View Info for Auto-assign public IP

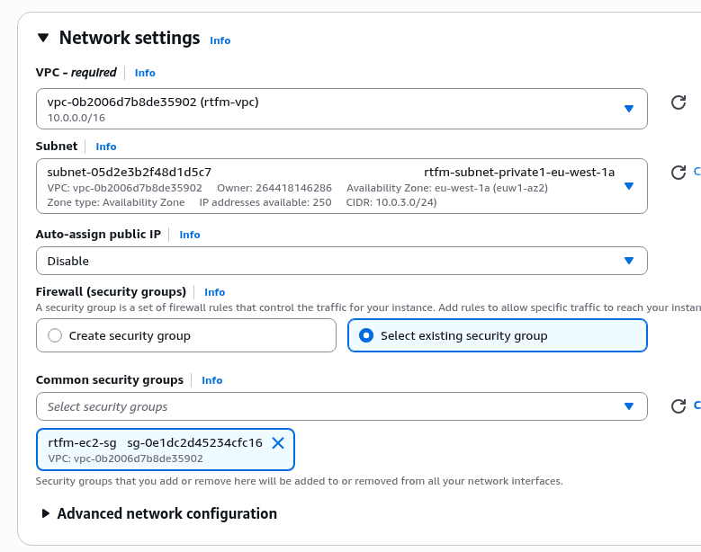[x=189, y=235]
